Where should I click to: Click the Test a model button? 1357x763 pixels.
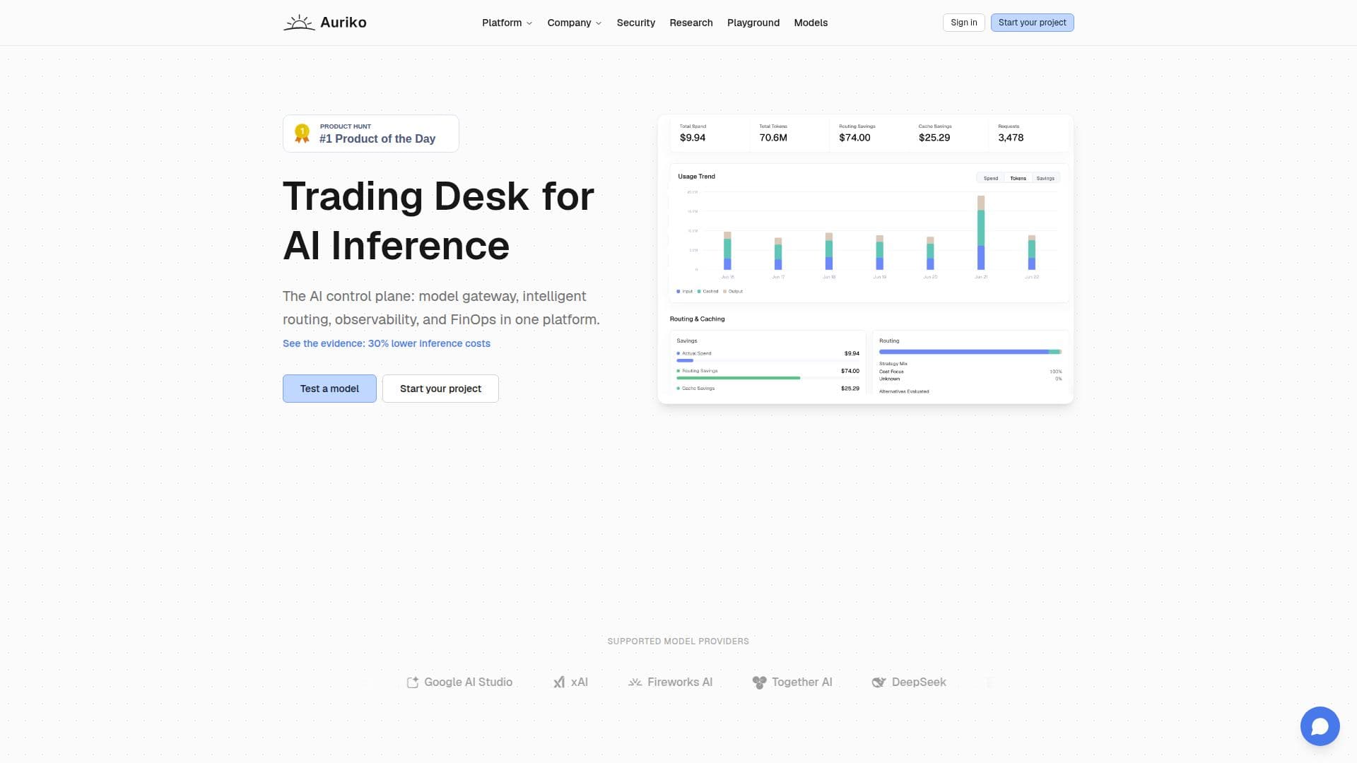click(329, 389)
